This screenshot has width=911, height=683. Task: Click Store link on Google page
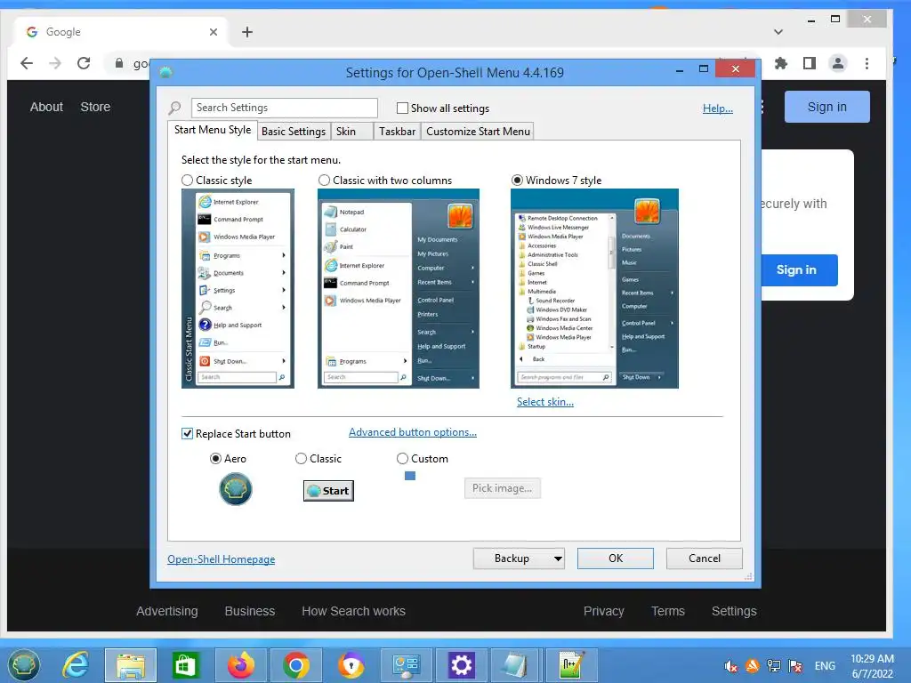coord(95,107)
